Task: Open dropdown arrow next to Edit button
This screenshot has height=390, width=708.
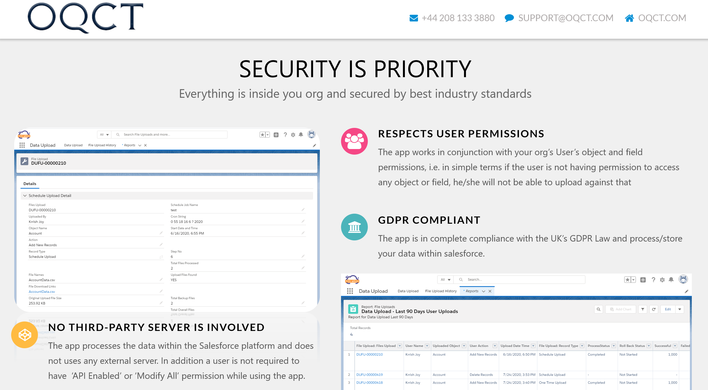Action: [680, 309]
